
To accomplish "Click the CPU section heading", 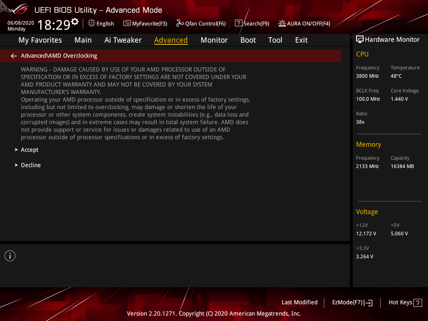I will [362, 54].
